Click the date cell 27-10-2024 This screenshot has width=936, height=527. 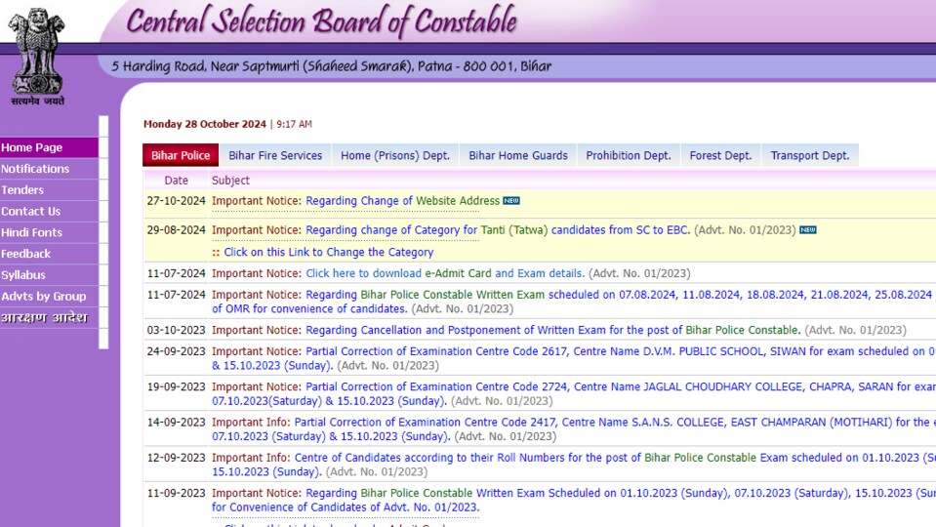(176, 200)
